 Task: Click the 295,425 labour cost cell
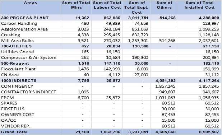tap(112, 35)
